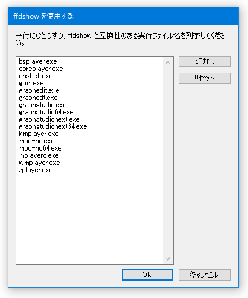Select the bsplayer.exe line

[x=38, y=61]
